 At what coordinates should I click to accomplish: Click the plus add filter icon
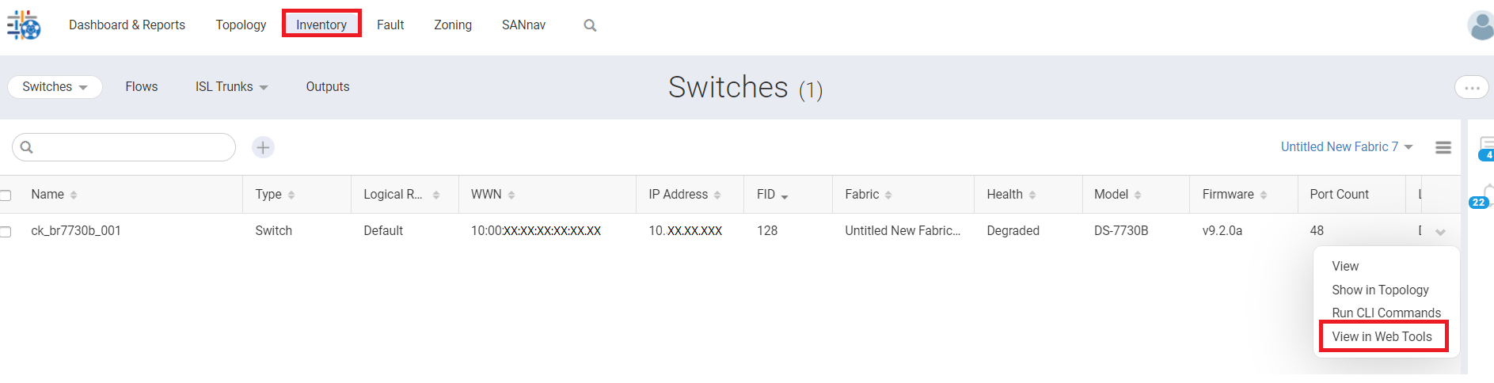[x=263, y=147]
